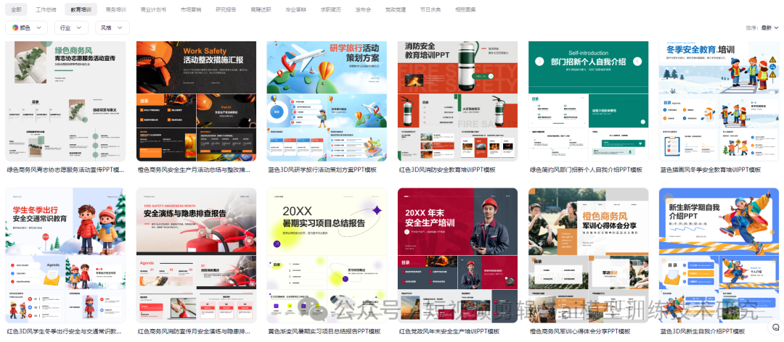
Task: Click title 蓝色3D风新生自我介绍PPT模板
Action: 703,331
